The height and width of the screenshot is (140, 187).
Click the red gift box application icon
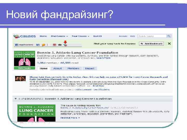click(55, 45)
